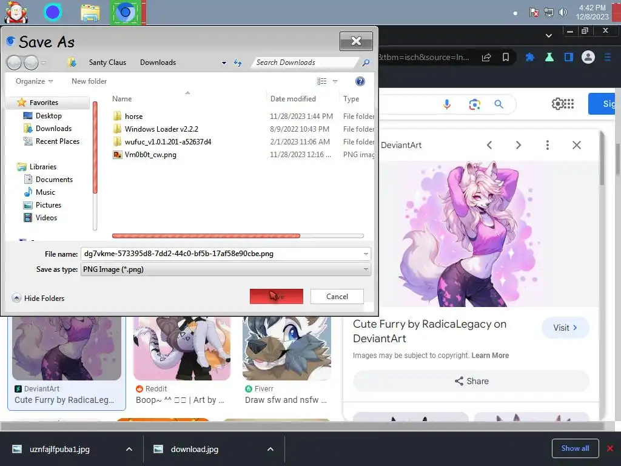Image resolution: width=621 pixels, height=466 pixels.
Task: Go forward with the dialog Forward arrow
Action: click(31, 62)
